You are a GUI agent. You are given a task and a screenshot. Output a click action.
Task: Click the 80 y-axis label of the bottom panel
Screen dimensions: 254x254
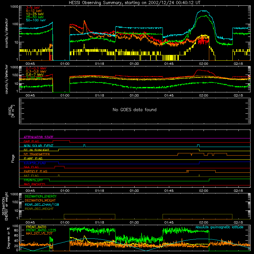click(16, 230)
